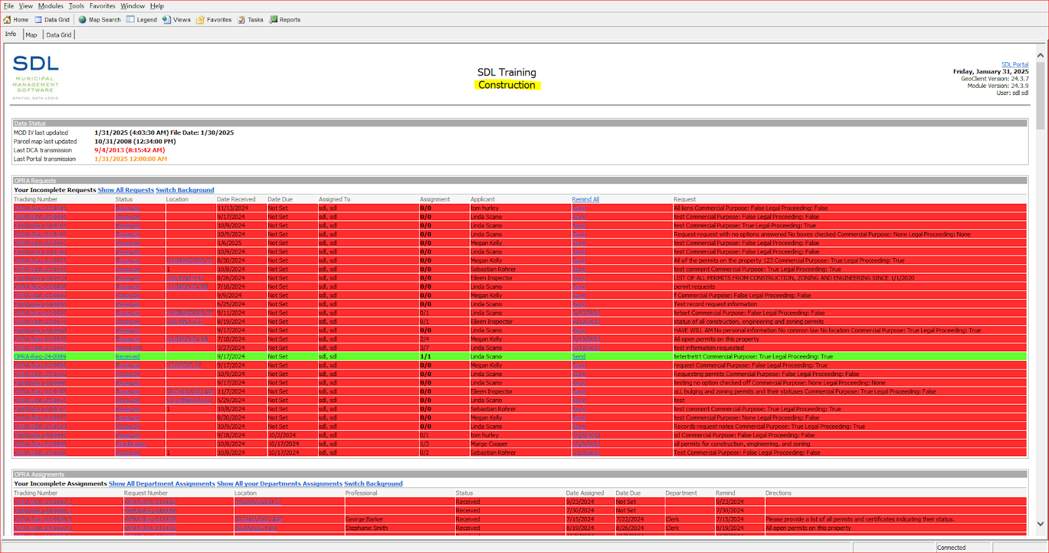
Task: Click the 22 CAMERON RD location link
Action: pos(190,400)
